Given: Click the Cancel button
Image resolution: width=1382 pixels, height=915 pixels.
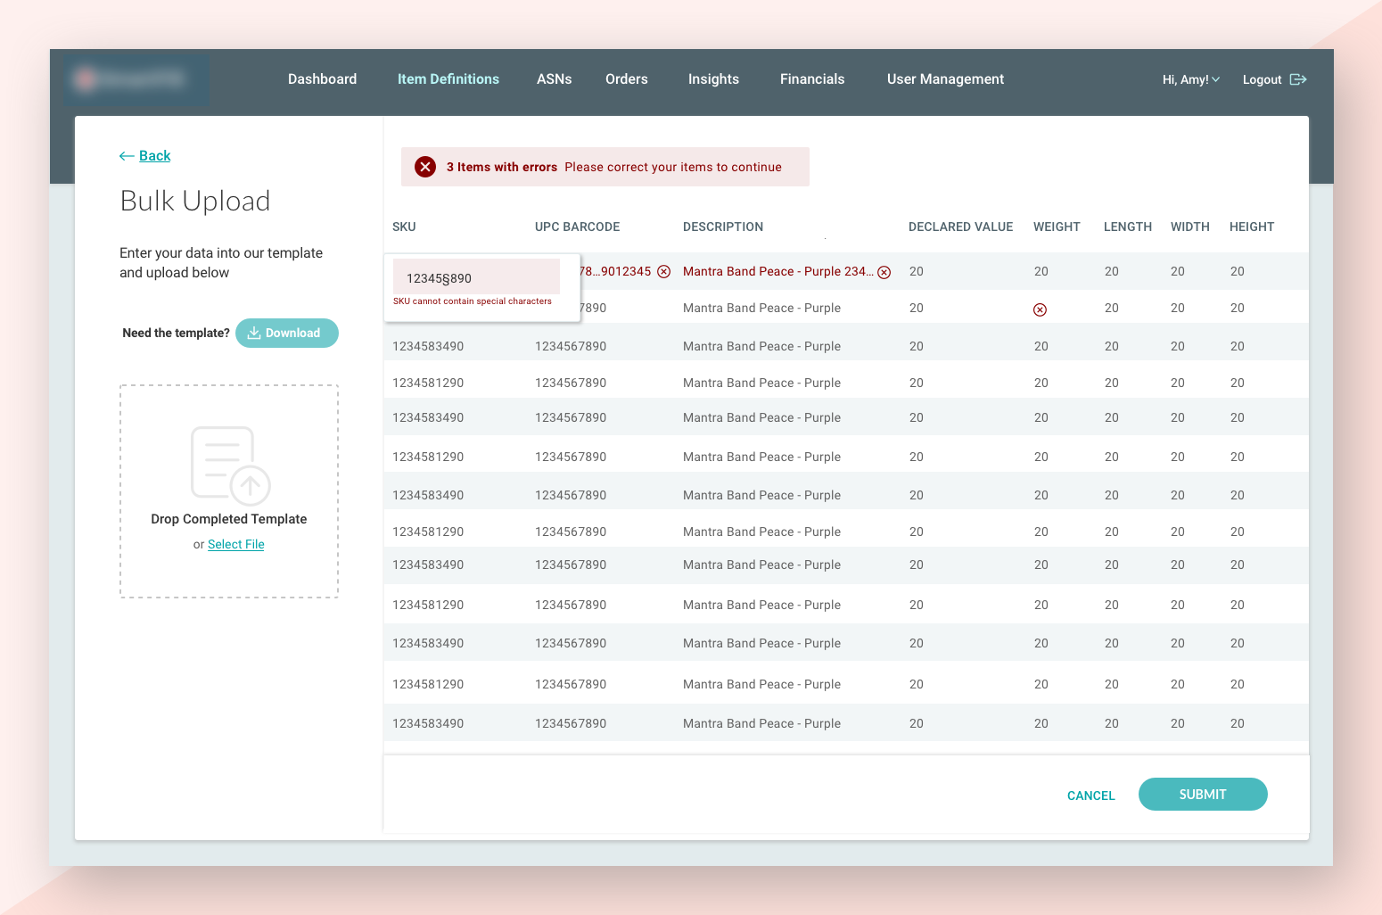Looking at the screenshot, I should (1090, 795).
